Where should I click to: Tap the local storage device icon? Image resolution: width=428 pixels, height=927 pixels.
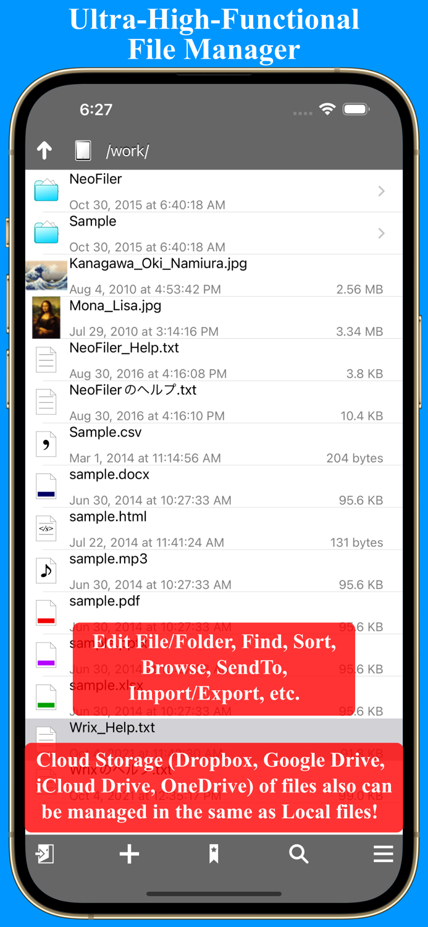(83, 150)
